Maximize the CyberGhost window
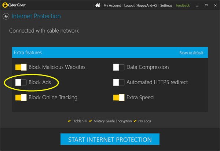 [x=206, y=5]
